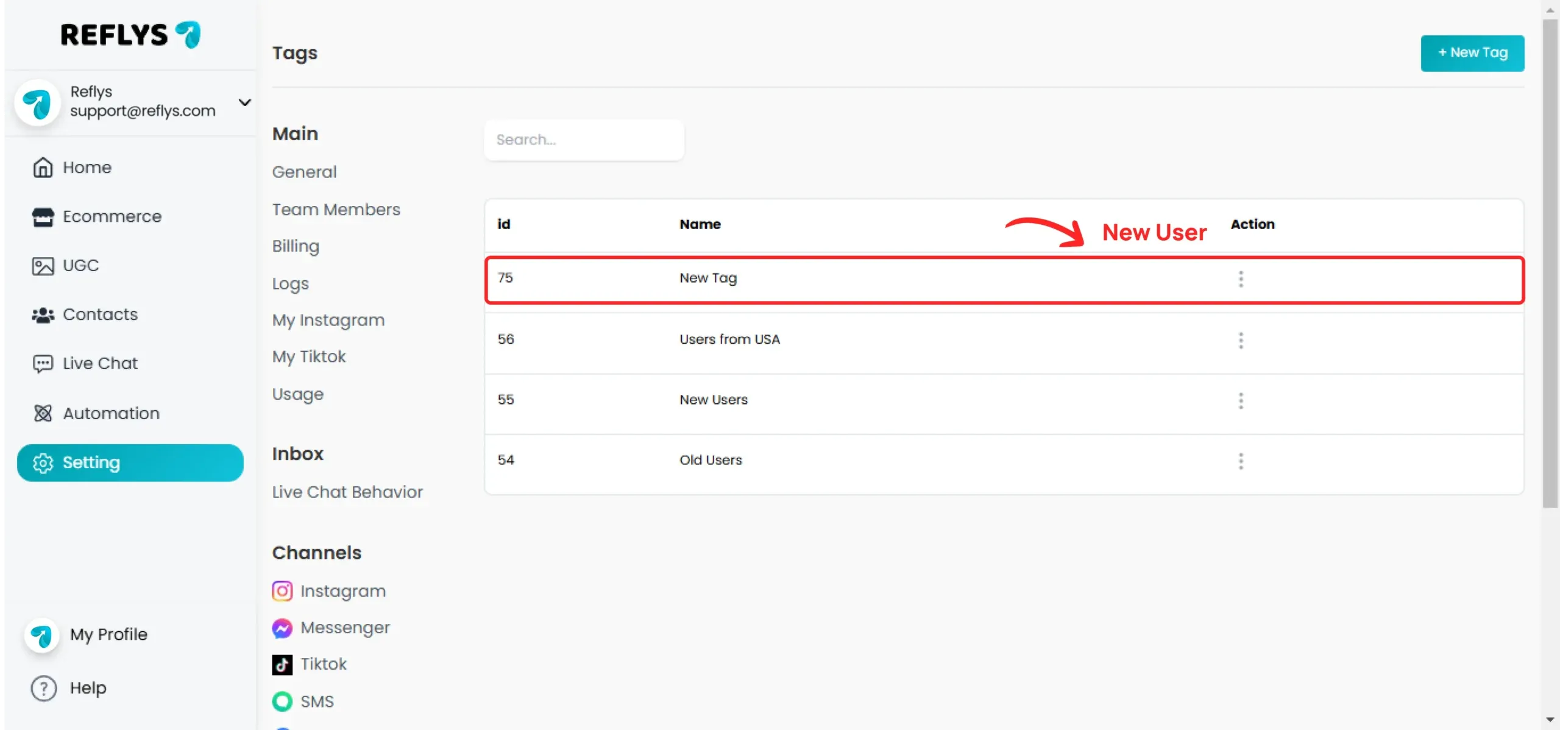The height and width of the screenshot is (730, 1560).
Task: Select the Setting menu item
Action: 130,463
